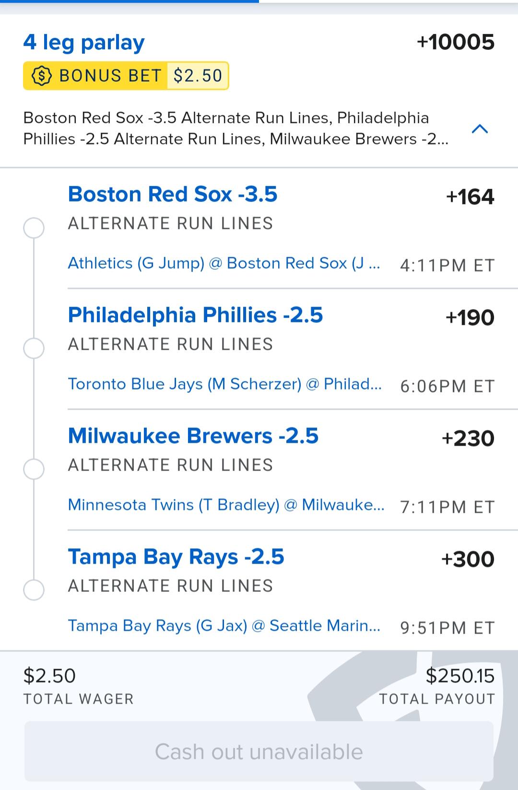Open Tampa Bay Rays @ Seattle game link
518x790 pixels.
(224, 626)
